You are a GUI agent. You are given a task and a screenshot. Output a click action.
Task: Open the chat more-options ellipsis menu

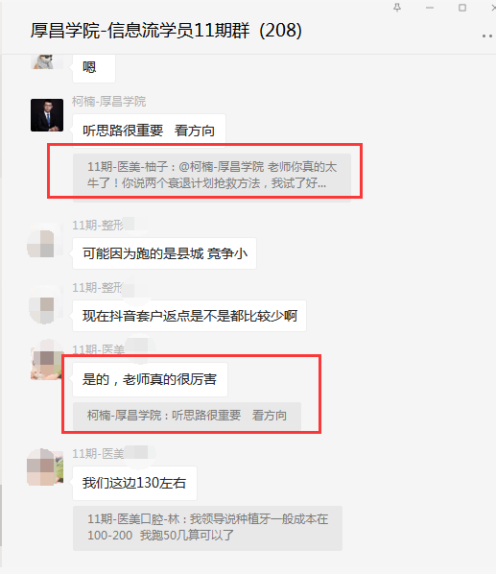[x=486, y=36]
